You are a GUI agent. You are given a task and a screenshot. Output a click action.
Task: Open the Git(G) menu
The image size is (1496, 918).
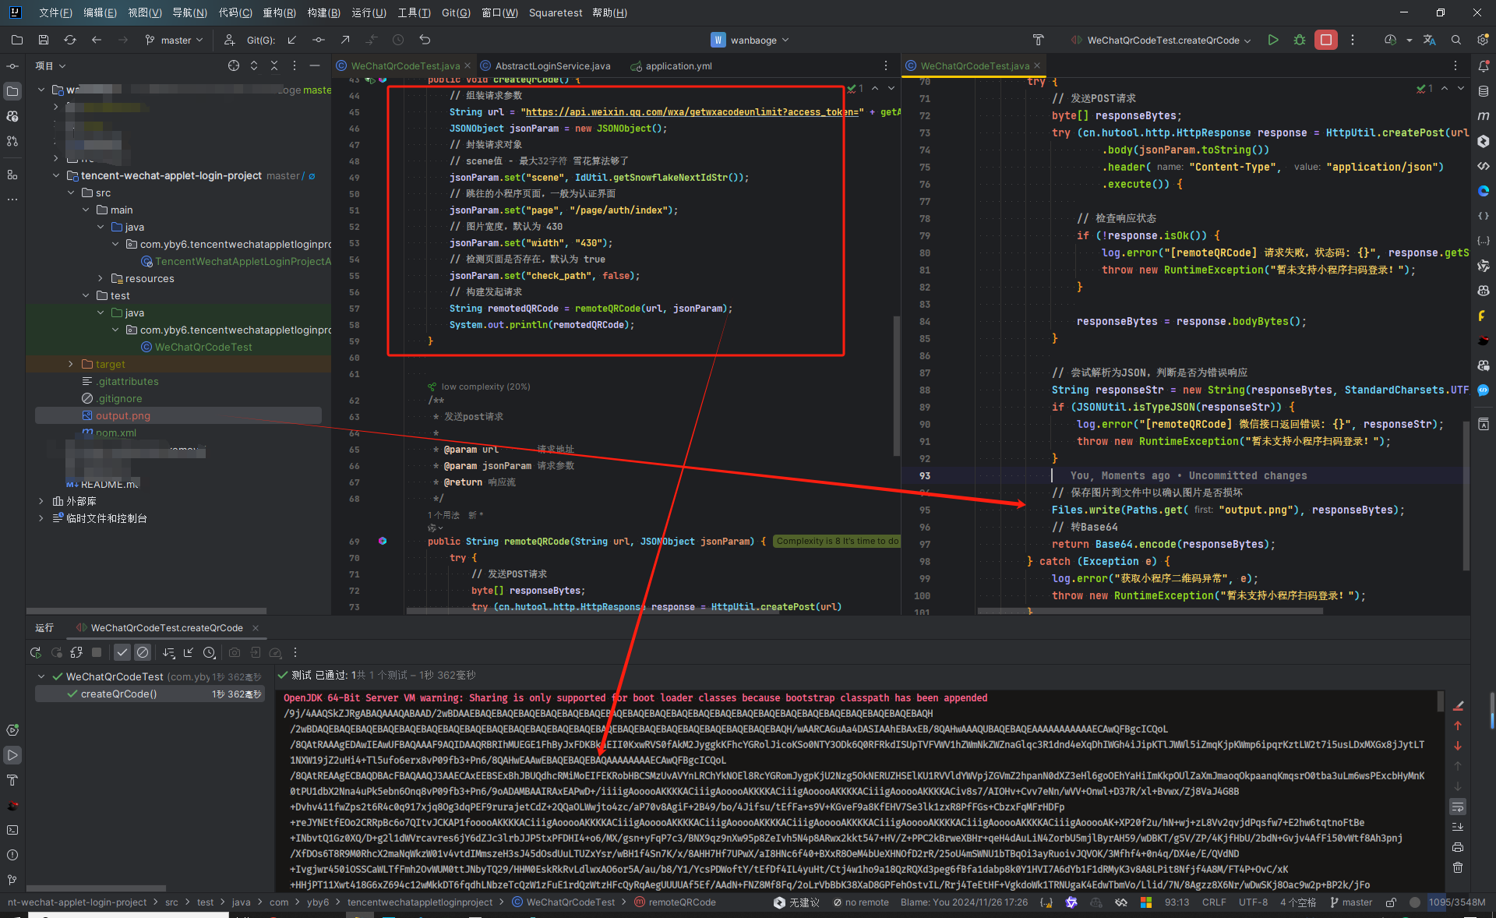click(455, 12)
